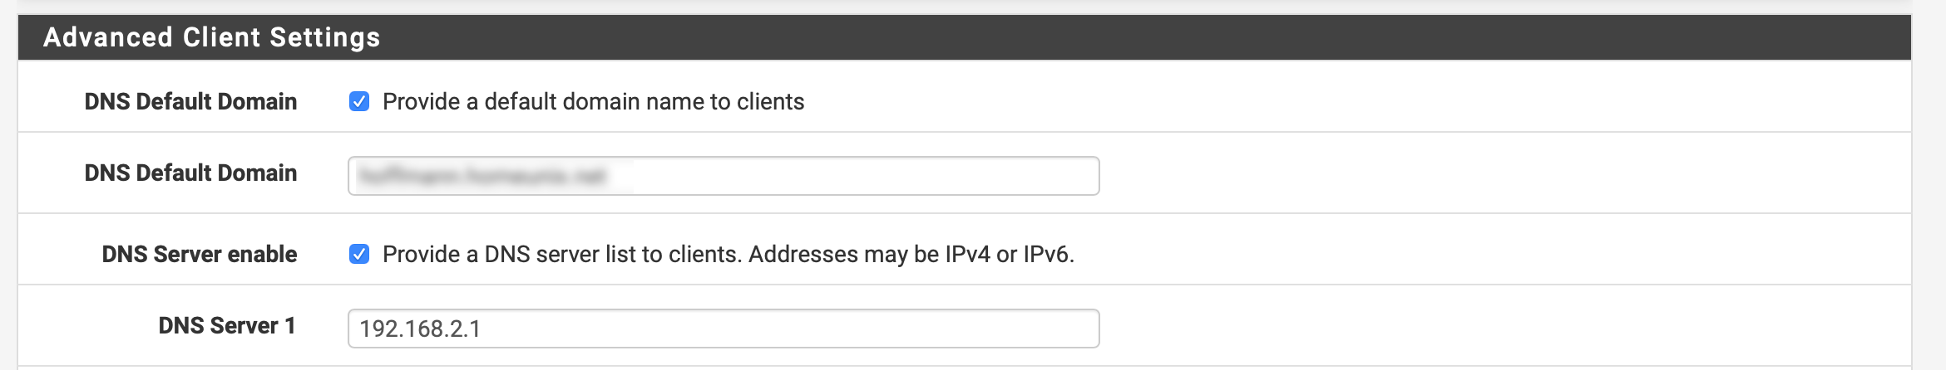The width and height of the screenshot is (1946, 370).
Task: Click the DNS Default Domain text field
Action: coord(723,176)
